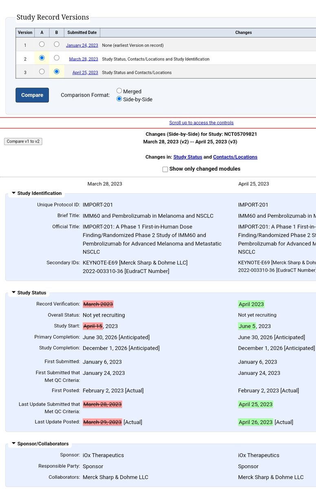This screenshot has width=316, height=489.
Task: Click Merck Sharp & Dohme LLC left collaborator
Action: (116, 477)
